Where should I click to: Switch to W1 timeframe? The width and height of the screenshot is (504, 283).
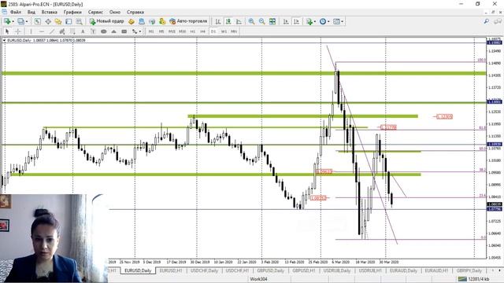224,31
